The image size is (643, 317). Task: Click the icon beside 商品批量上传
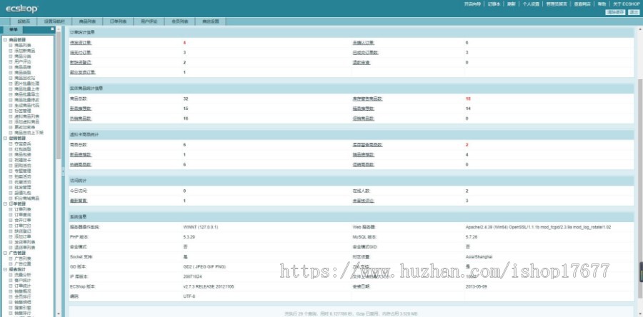click(11, 89)
